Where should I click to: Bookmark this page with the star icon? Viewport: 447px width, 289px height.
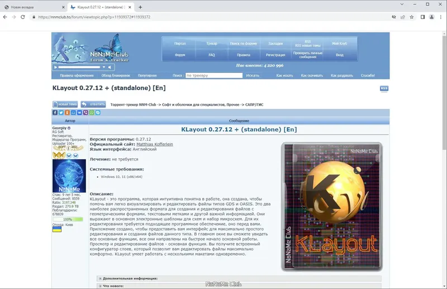click(412, 17)
